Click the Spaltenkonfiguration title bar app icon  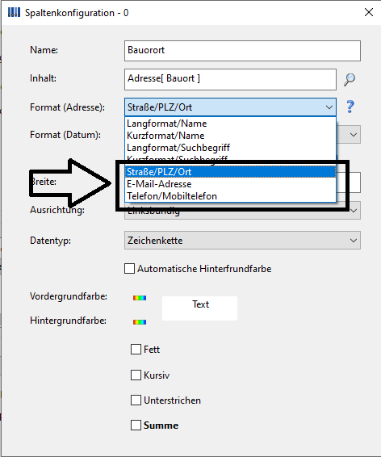pyautogui.click(x=14, y=13)
